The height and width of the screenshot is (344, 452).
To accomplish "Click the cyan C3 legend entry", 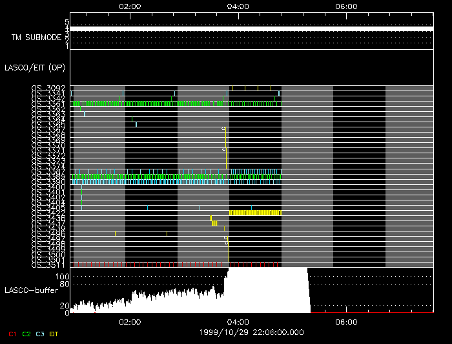I will [40, 334].
